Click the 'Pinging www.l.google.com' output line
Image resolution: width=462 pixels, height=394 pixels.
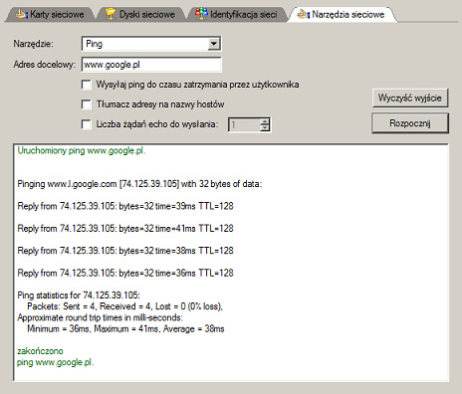click(139, 184)
